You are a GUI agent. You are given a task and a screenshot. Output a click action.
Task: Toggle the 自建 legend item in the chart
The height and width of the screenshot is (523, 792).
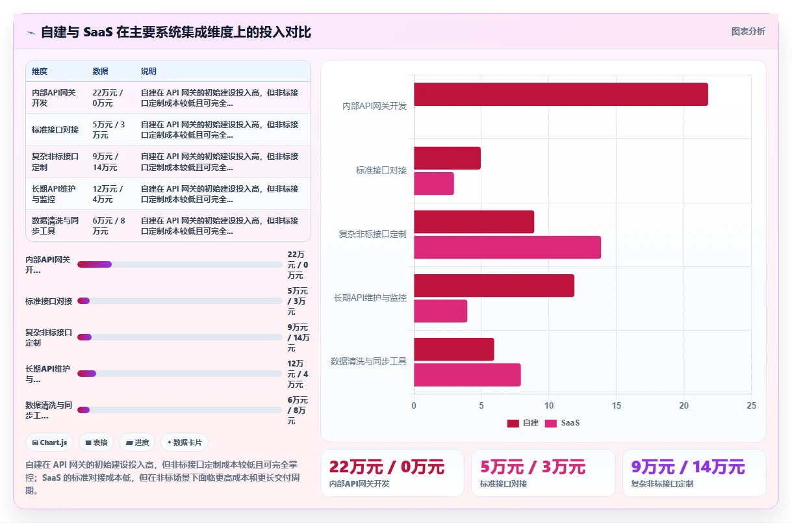[523, 423]
